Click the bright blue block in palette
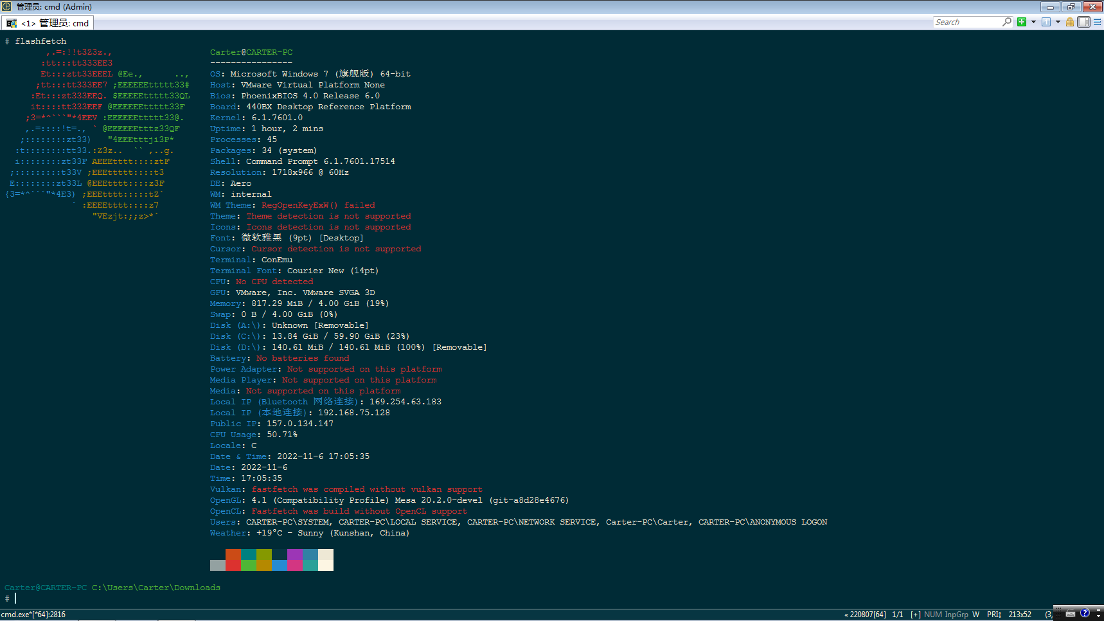Image resolution: width=1104 pixels, height=621 pixels. 280,565
